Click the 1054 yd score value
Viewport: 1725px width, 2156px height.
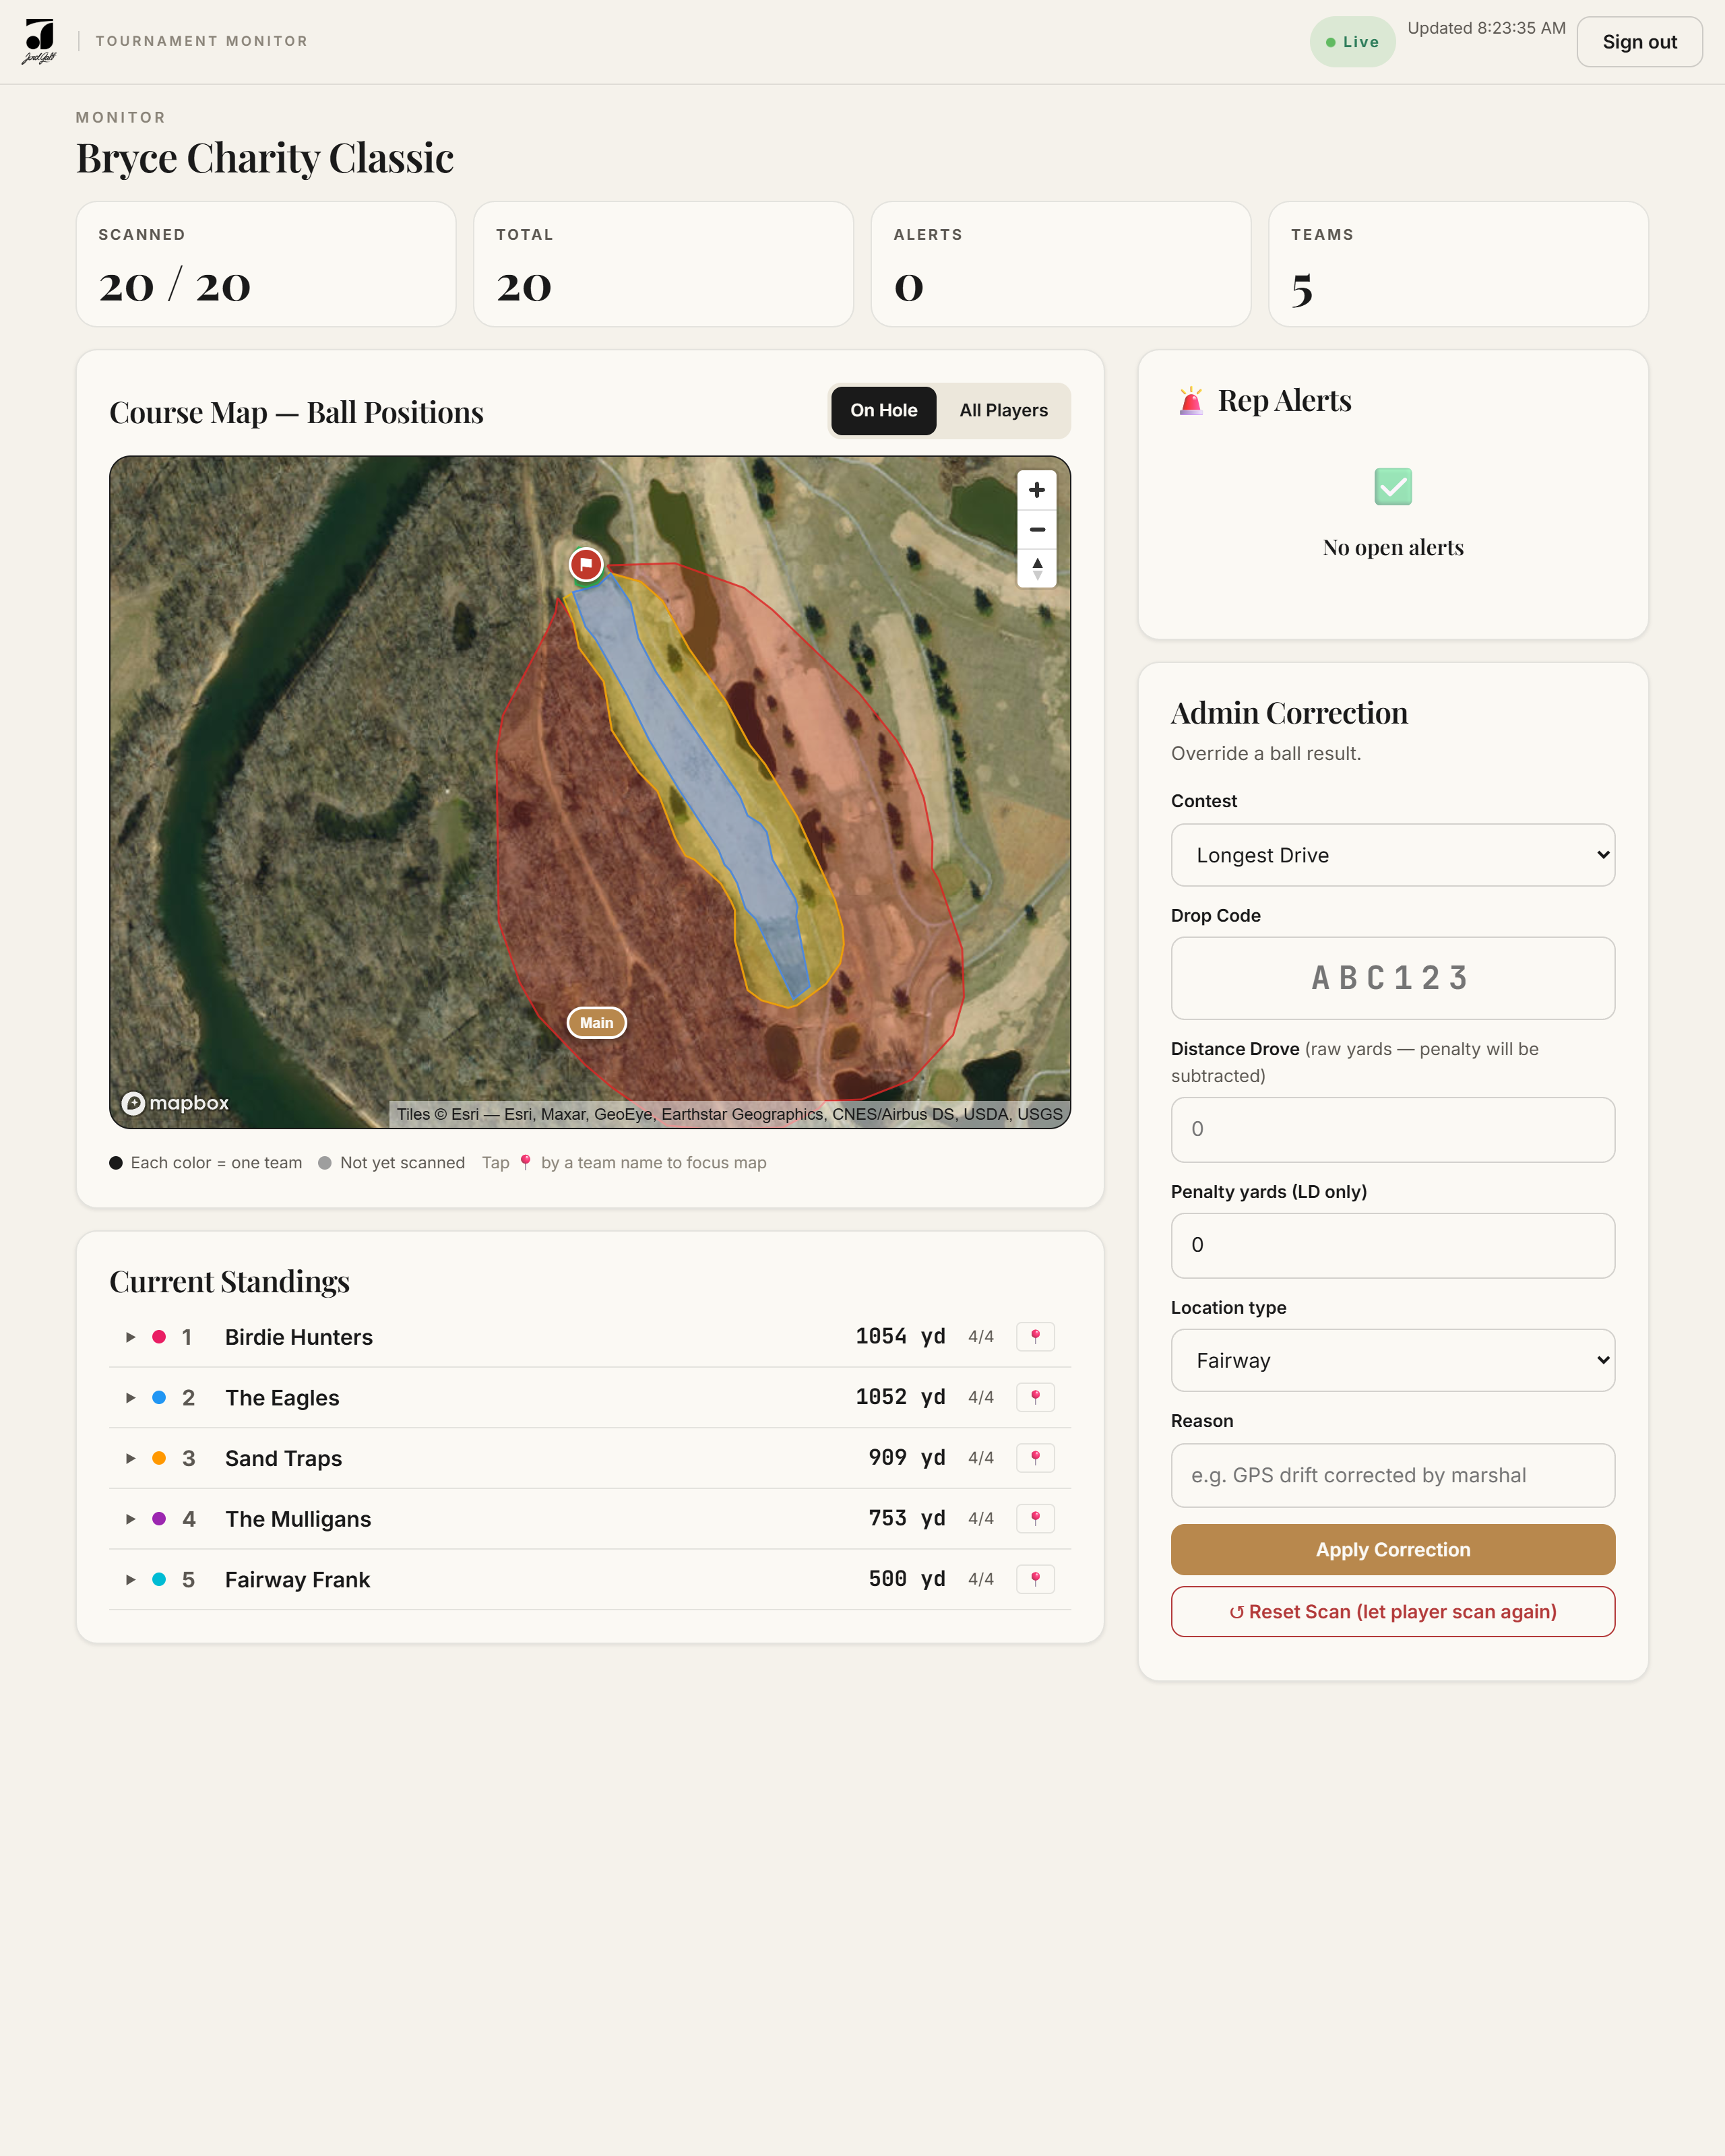click(x=900, y=1336)
